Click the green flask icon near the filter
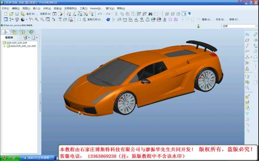The image size is (259, 161). [199, 26]
